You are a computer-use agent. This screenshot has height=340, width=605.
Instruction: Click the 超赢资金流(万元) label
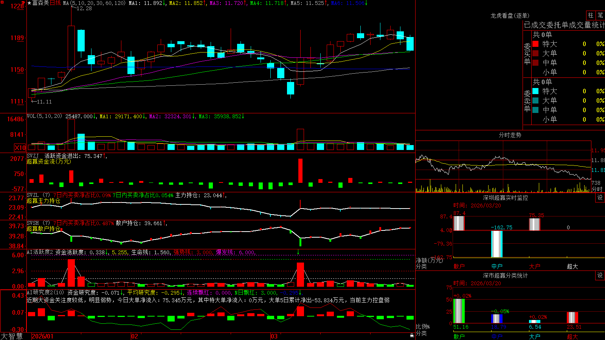[x=49, y=161]
